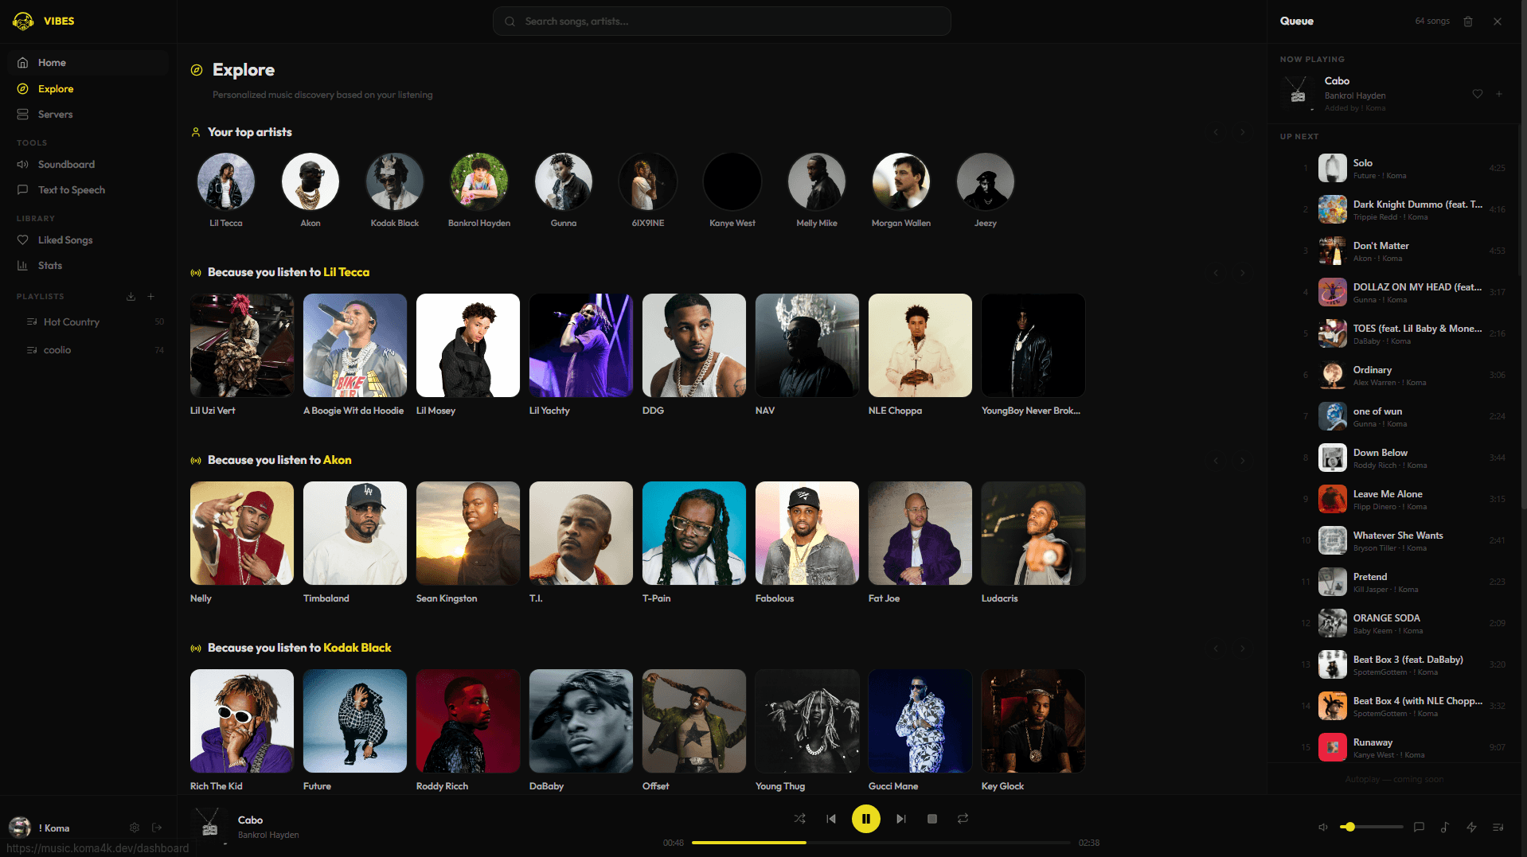Toggle shuffle mode

(x=799, y=819)
